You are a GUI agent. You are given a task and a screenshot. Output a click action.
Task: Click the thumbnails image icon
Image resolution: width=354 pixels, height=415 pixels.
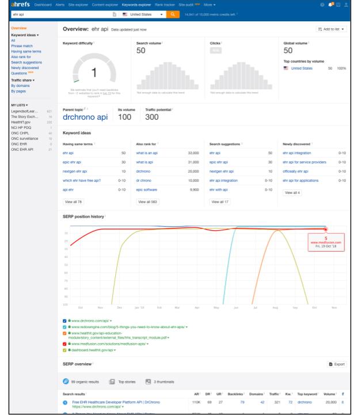click(148, 382)
